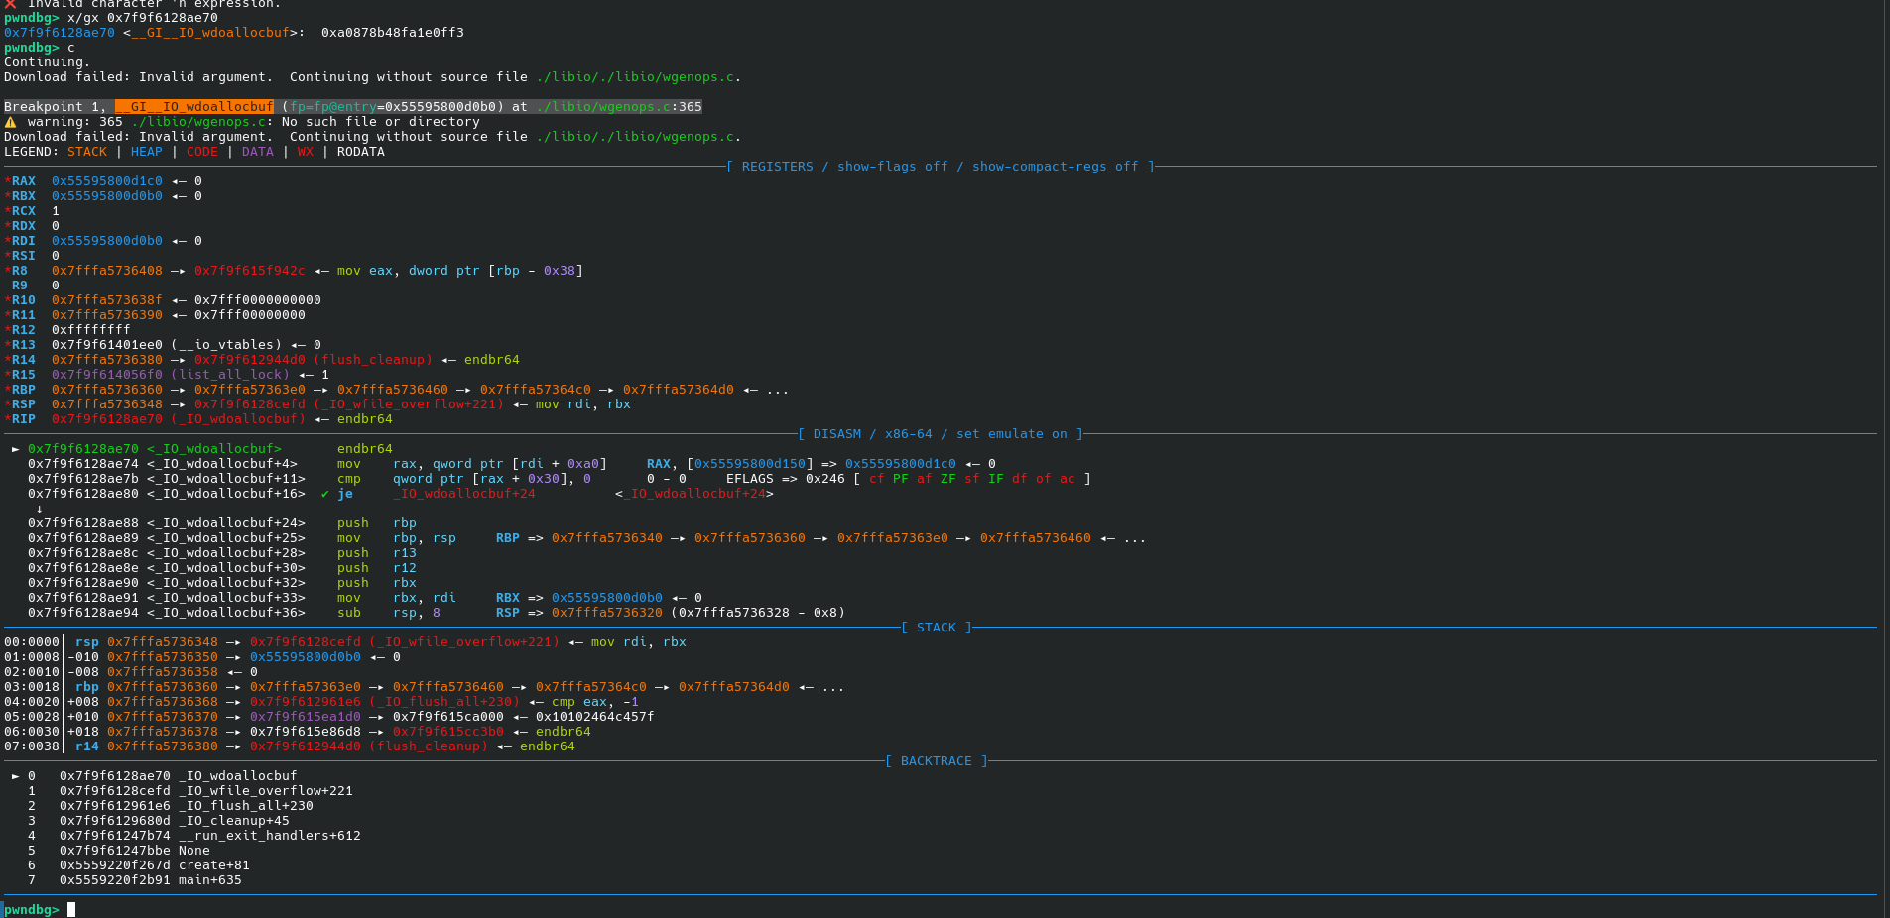Viewport: 1890px width, 918px height.
Task: Click the BACKTRACE section header
Action: click(937, 761)
